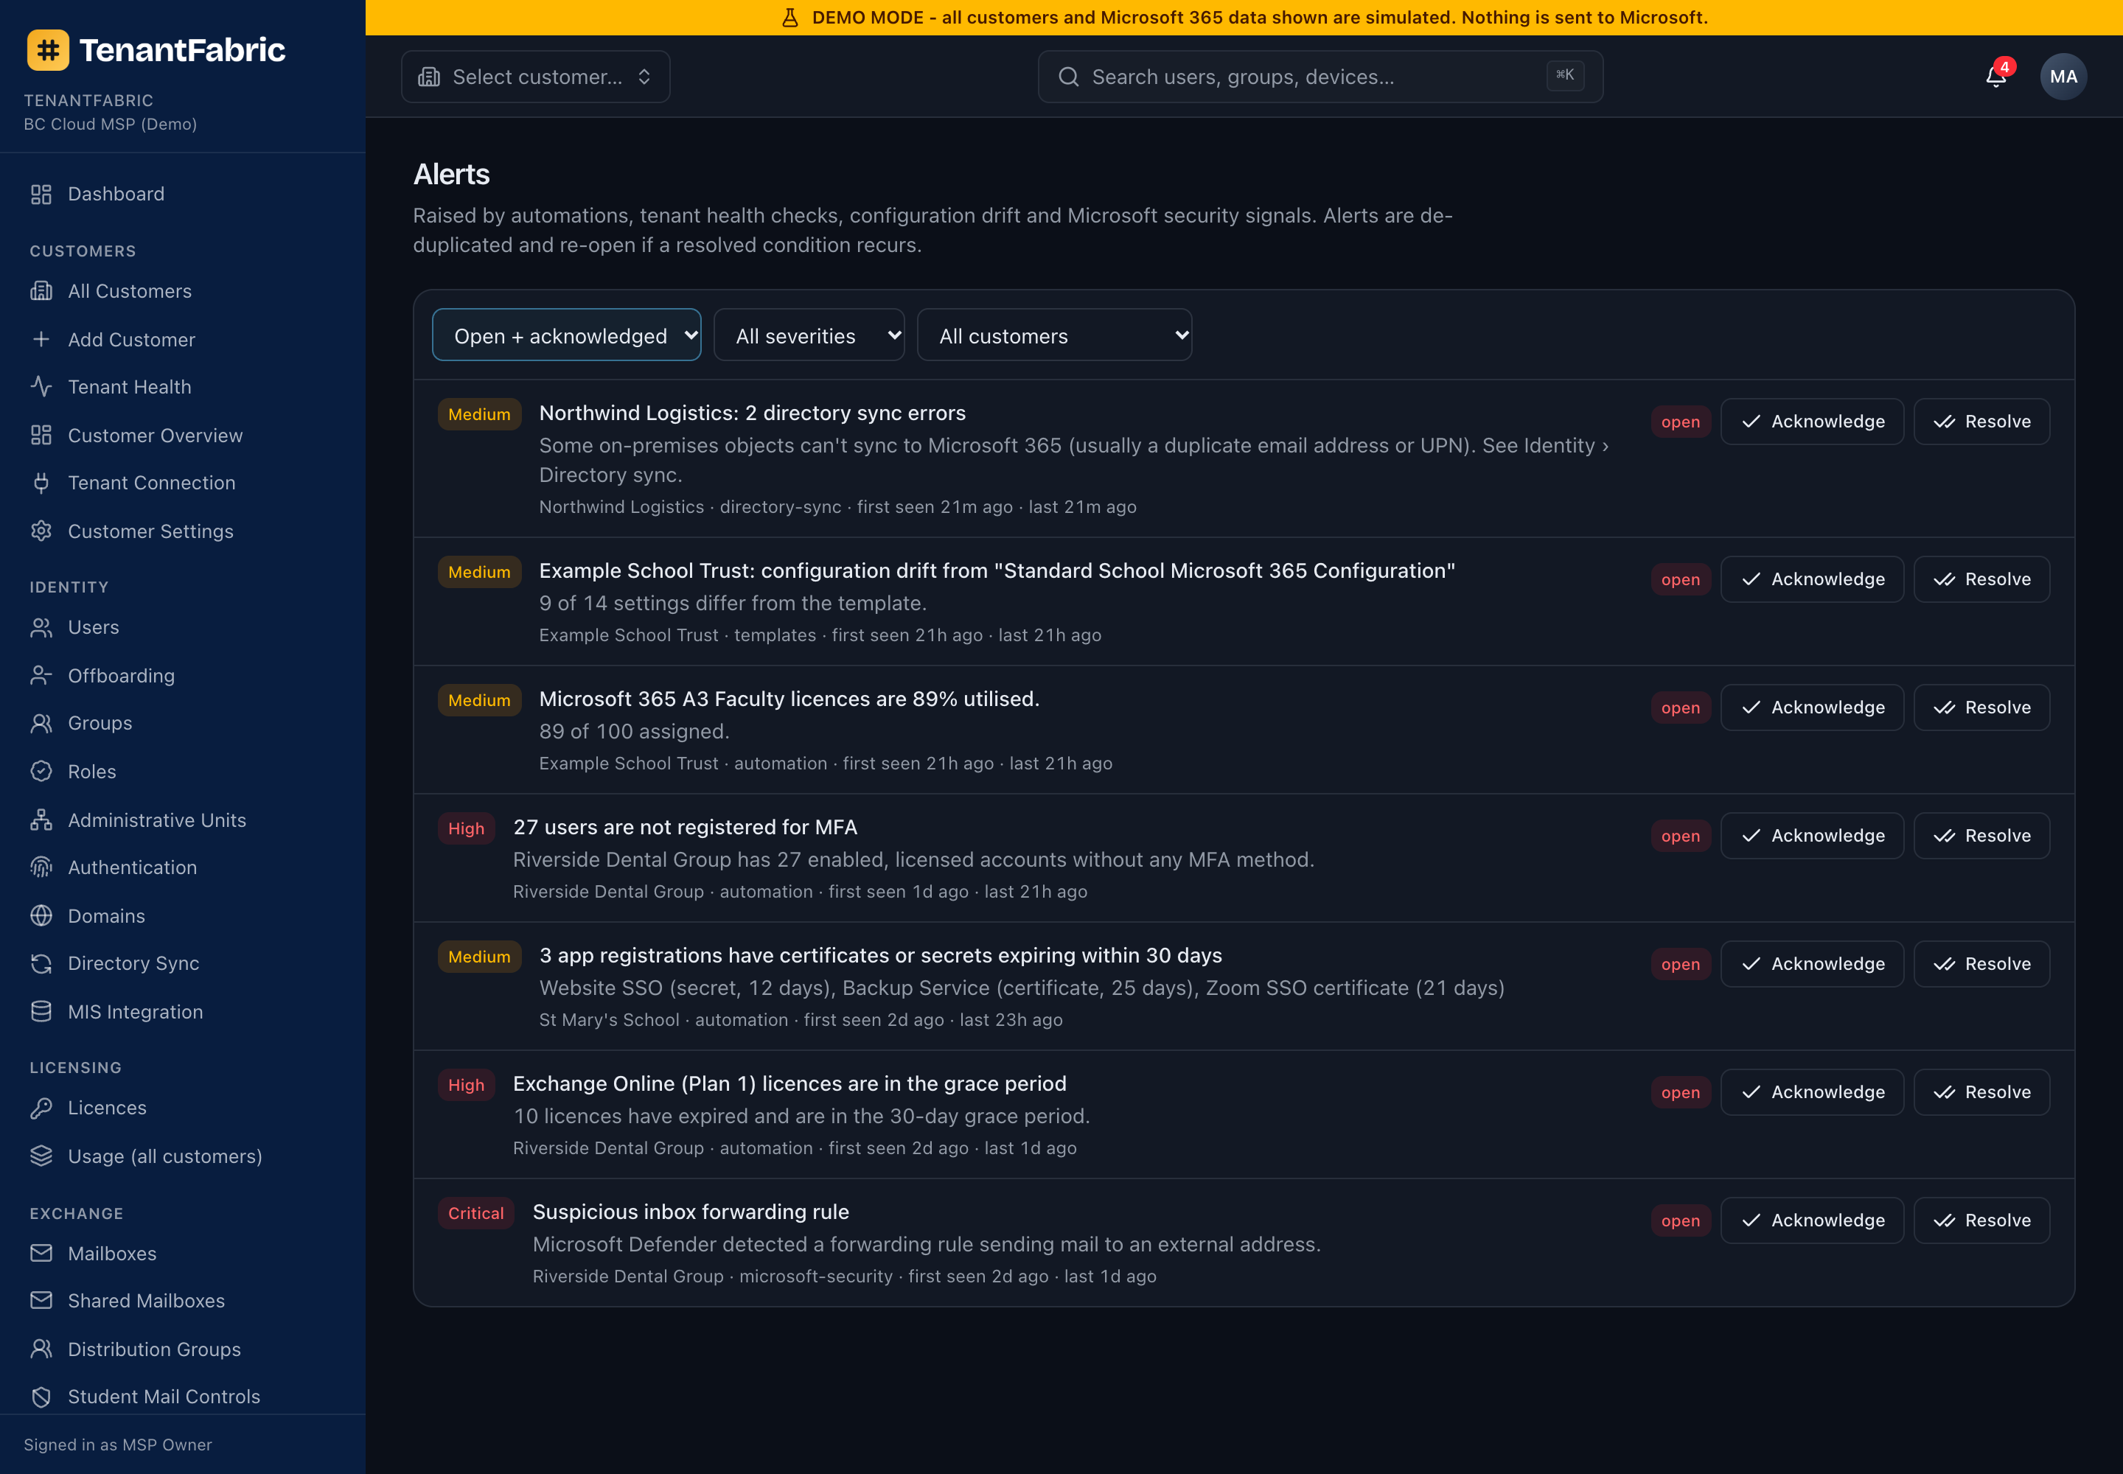
Task: Open Add Customer from sidebar
Action: (x=131, y=339)
